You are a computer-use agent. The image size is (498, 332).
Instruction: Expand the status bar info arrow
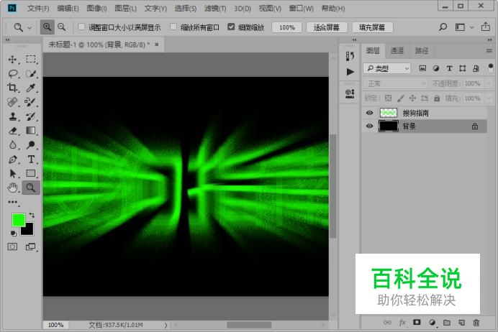tap(166, 325)
